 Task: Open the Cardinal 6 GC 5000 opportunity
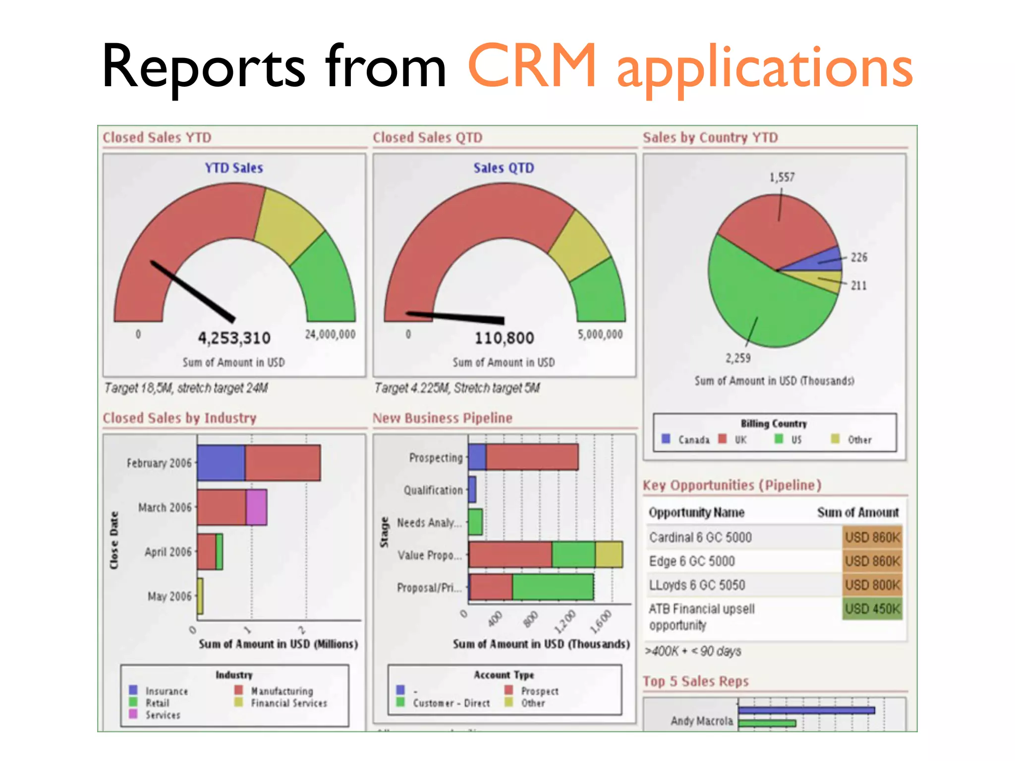click(700, 538)
